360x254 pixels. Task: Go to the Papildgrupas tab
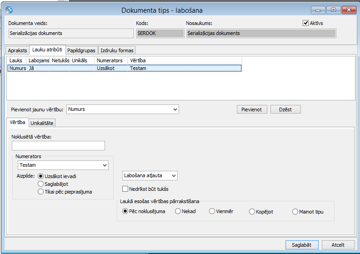(x=81, y=50)
